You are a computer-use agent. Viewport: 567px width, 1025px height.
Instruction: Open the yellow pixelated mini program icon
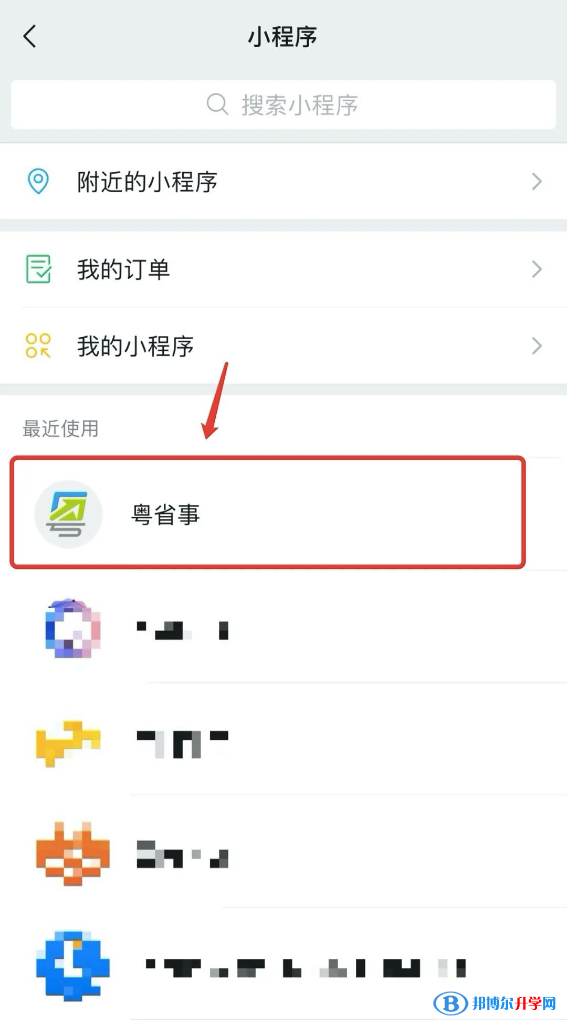click(x=68, y=743)
